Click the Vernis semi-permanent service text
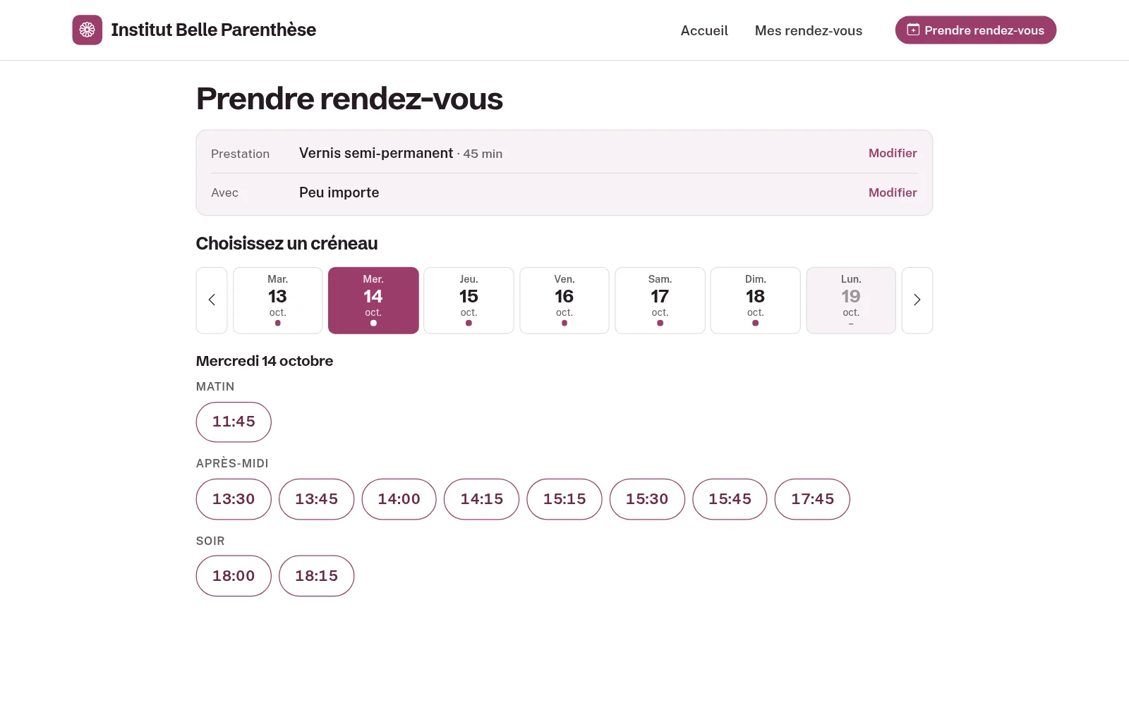Viewport: 1129px width, 705px height. 376,153
